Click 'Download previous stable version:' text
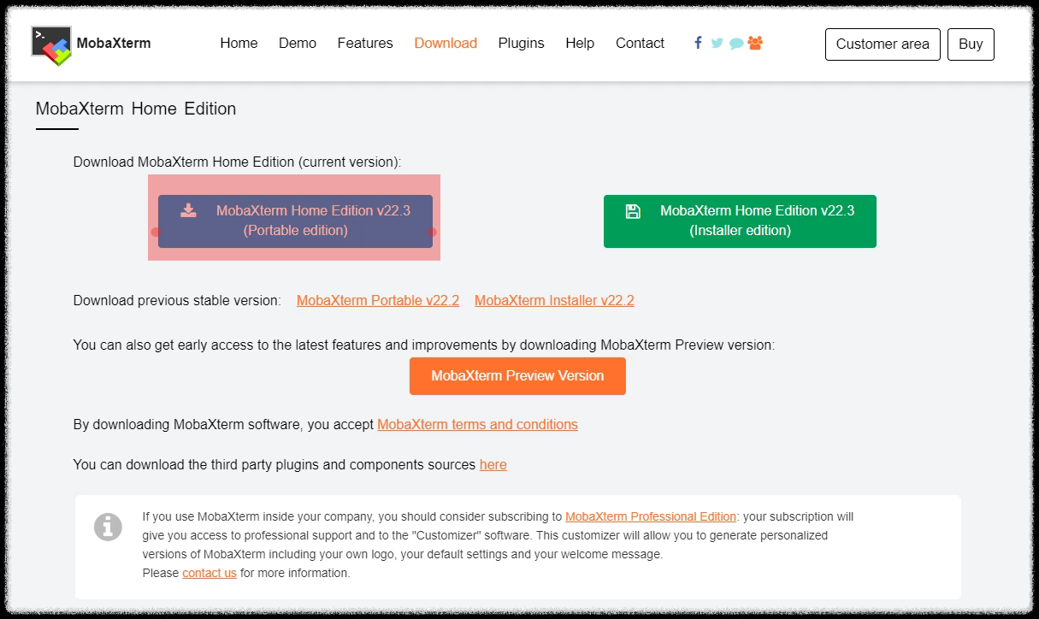Viewport: 1039px width, 619px height. 177,301
